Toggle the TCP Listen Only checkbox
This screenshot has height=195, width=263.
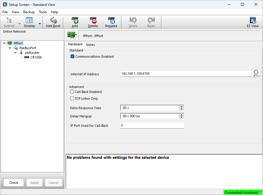coord(72,99)
